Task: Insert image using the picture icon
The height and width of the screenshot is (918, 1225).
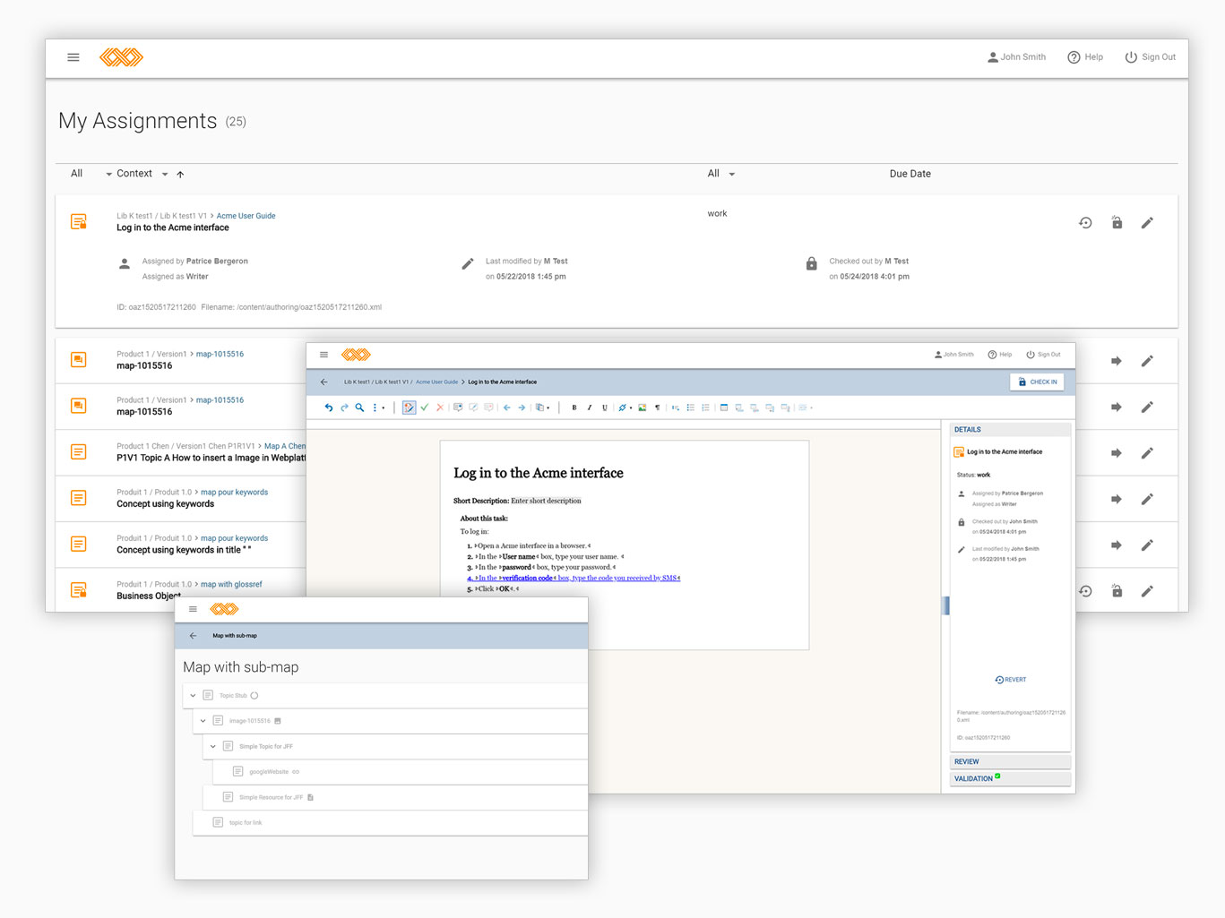Action: point(642,408)
